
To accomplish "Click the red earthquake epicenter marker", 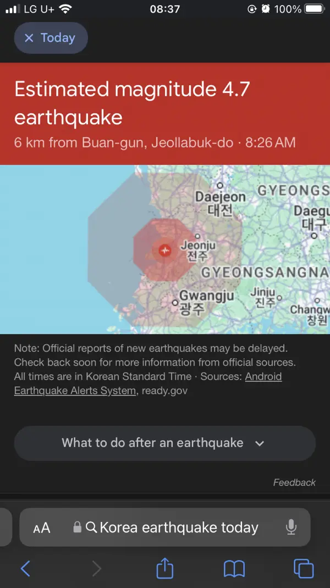I will [165, 250].
